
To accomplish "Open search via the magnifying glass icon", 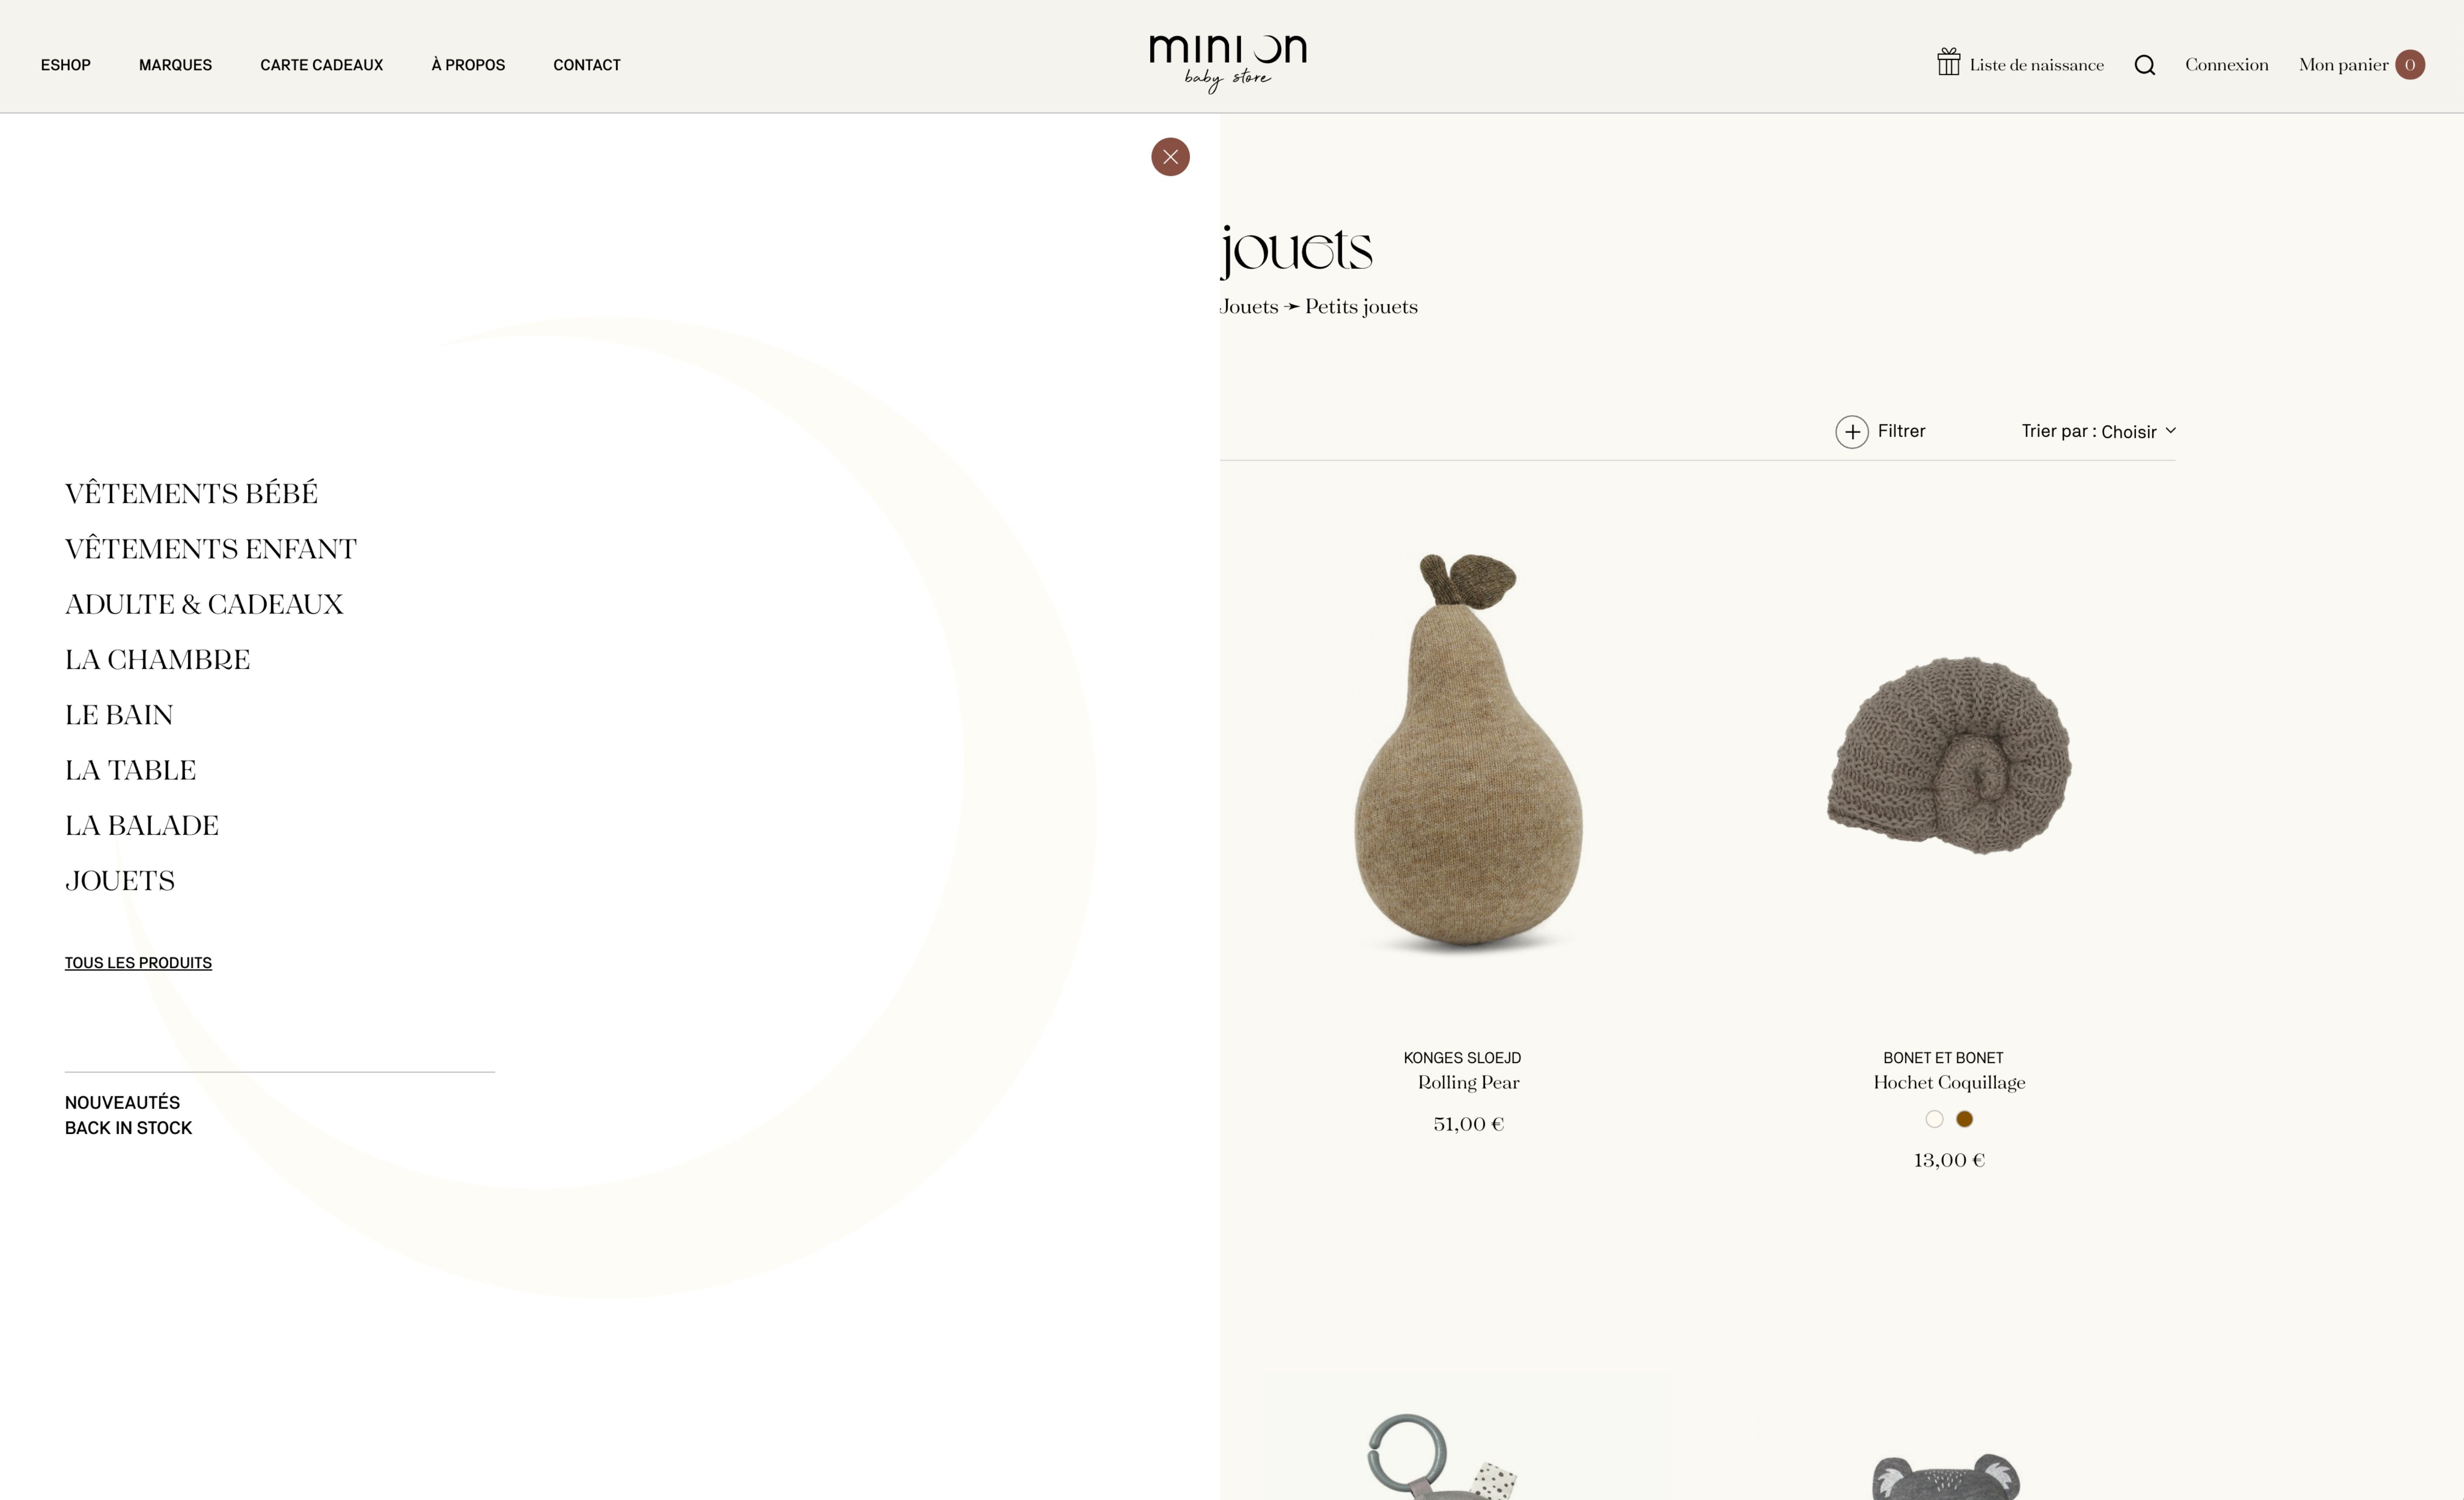I will (2144, 65).
